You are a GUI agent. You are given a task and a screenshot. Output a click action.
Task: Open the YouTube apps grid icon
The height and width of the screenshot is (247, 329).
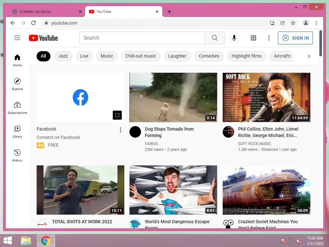pos(253,38)
